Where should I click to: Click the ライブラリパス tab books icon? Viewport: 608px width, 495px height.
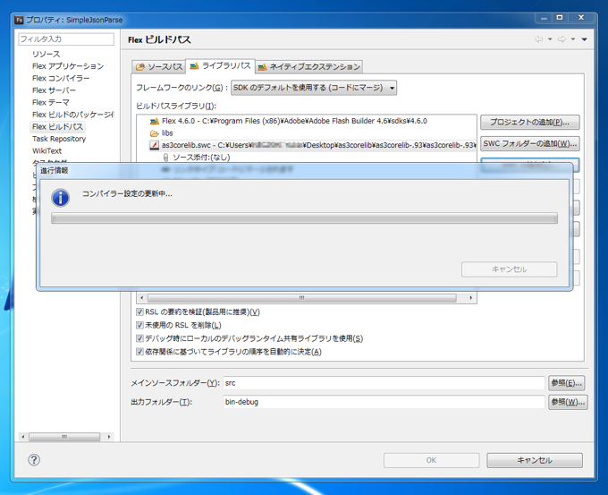click(x=194, y=66)
